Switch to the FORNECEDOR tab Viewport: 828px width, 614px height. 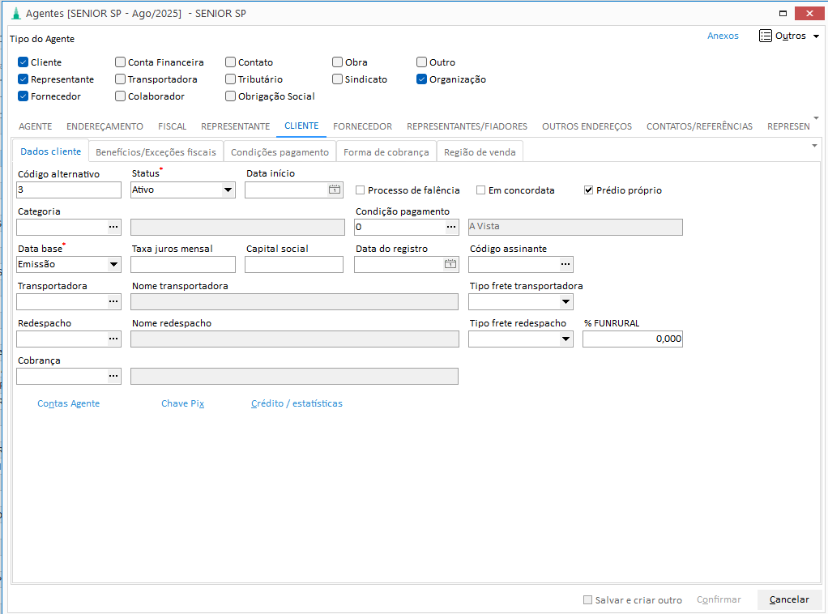[362, 126]
